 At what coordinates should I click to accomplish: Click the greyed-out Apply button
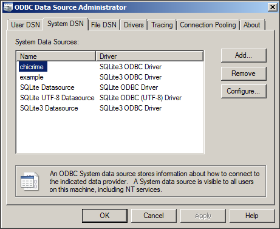click(x=203, y=216)
